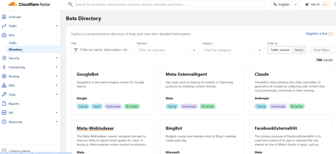
Task: Expand the Resources sidebar section
Action: (57, 122)
